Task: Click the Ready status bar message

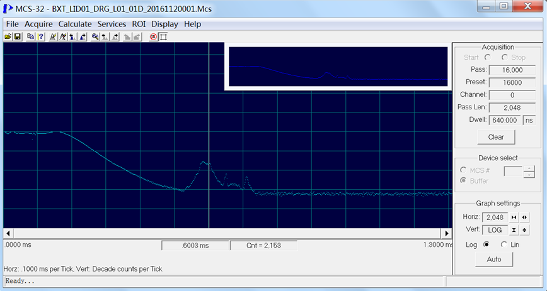Action: [20, 281]
